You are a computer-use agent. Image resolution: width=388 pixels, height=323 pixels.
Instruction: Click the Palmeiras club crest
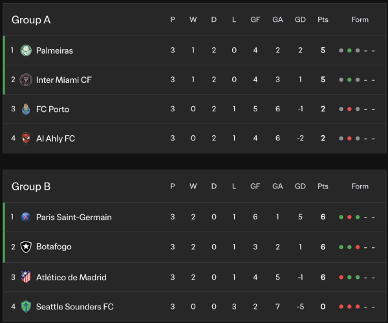(x=26, y=50)
